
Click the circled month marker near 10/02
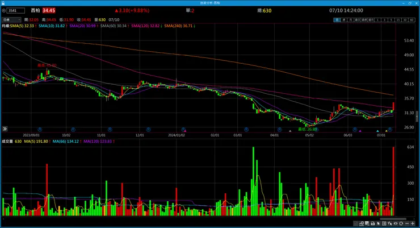[73, 130]
